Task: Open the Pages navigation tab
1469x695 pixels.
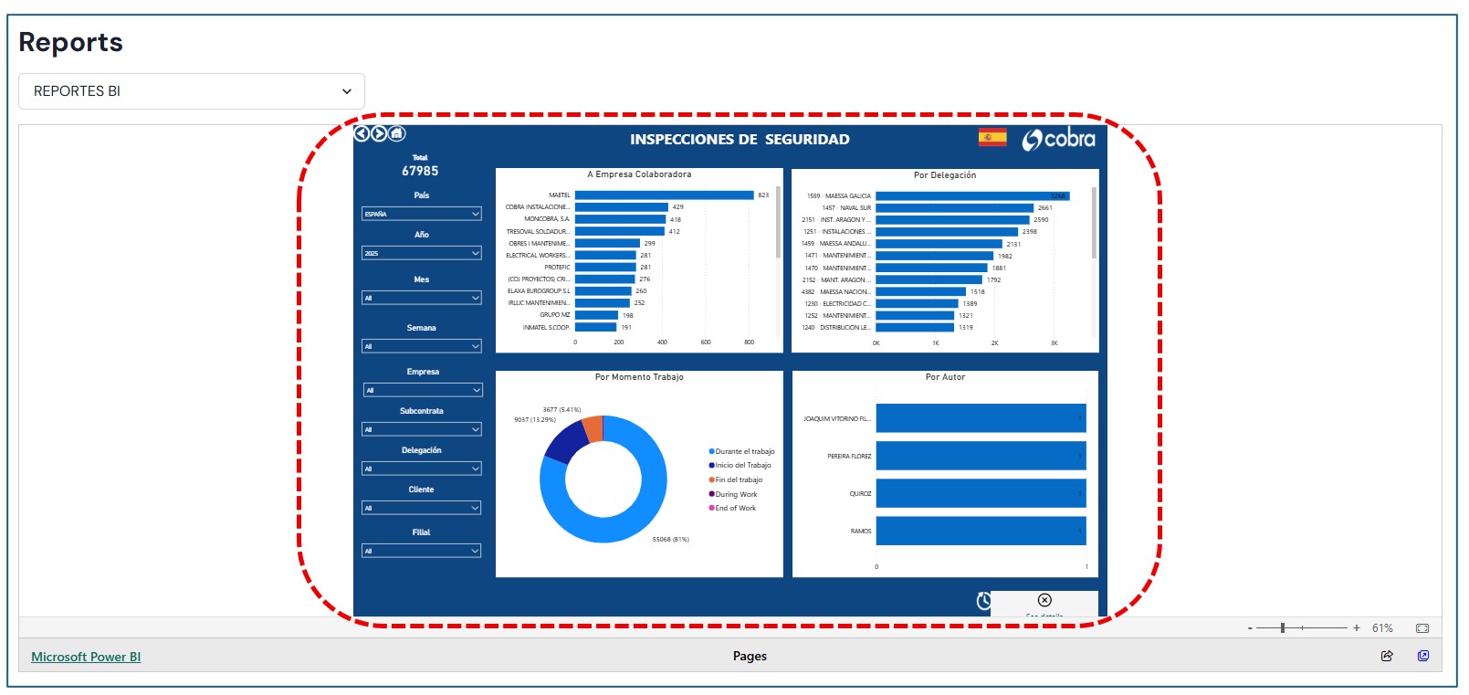Action: point(750,656)
